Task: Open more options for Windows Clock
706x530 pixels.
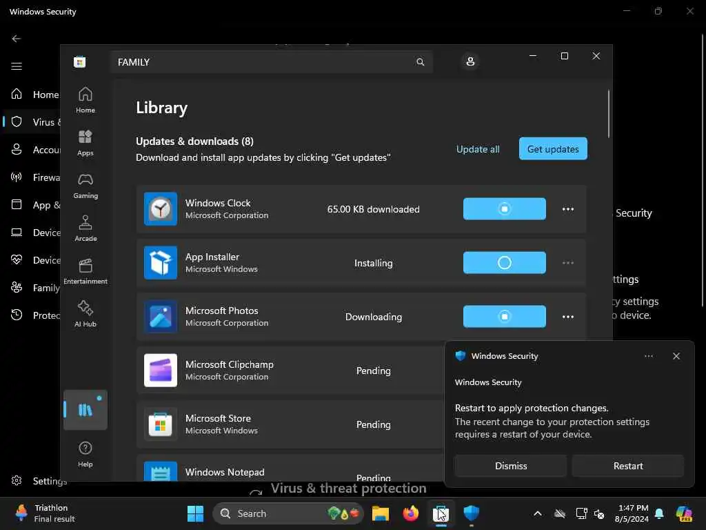Action: tap(568, 208)
